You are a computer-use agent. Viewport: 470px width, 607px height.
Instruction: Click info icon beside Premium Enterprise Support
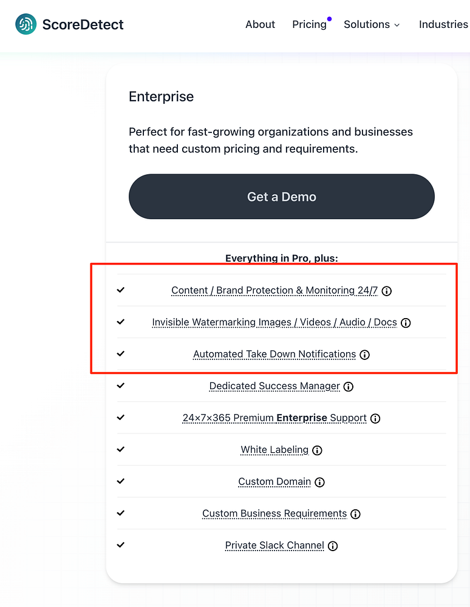tap(375, 418)
